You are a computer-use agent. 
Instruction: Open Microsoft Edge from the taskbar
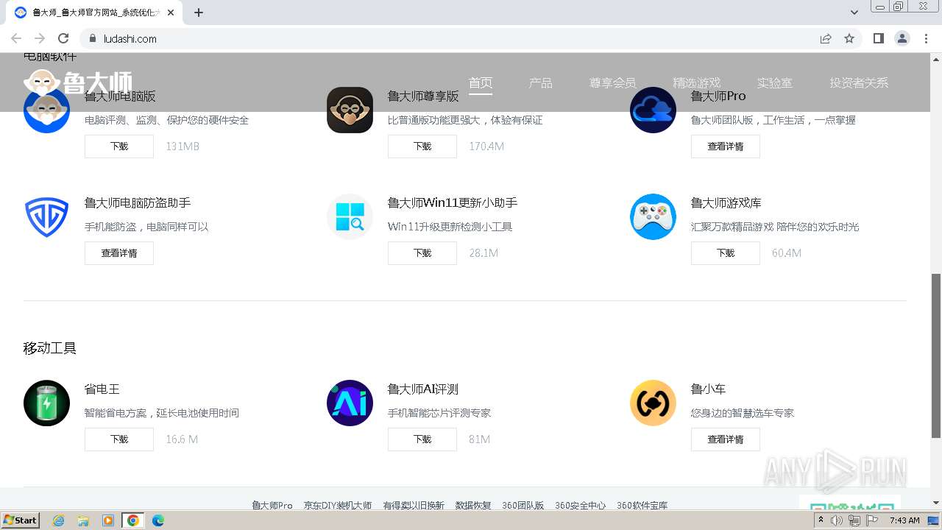[157, 520]
